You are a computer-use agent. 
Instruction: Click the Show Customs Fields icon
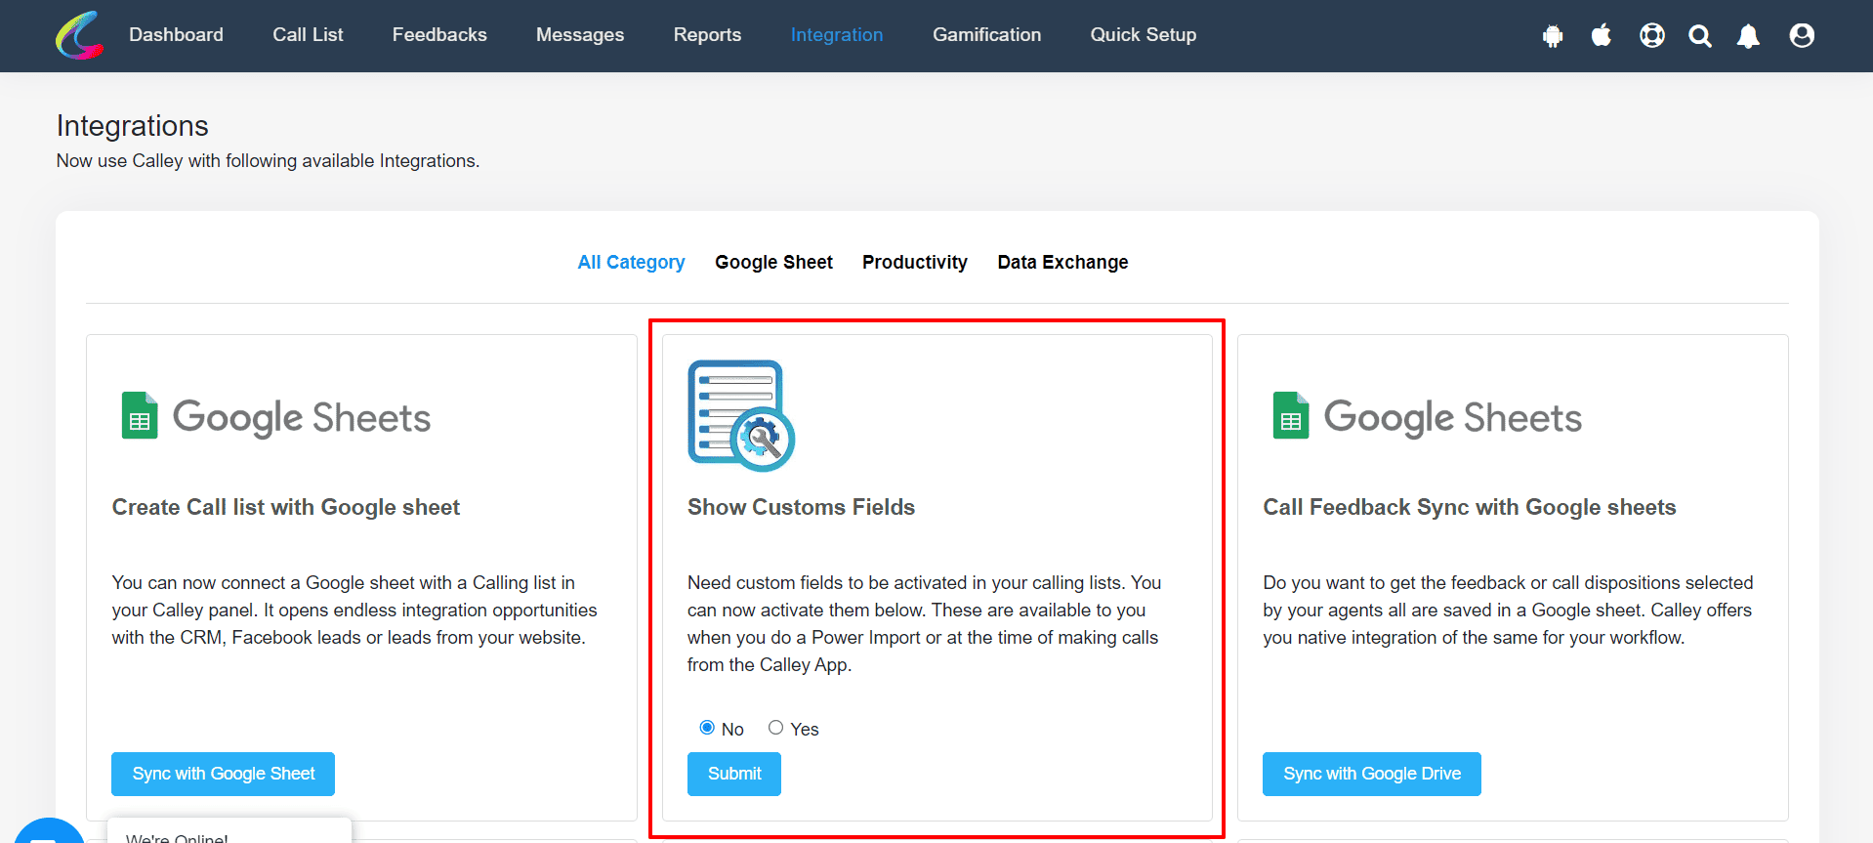(x=741, y=416)
